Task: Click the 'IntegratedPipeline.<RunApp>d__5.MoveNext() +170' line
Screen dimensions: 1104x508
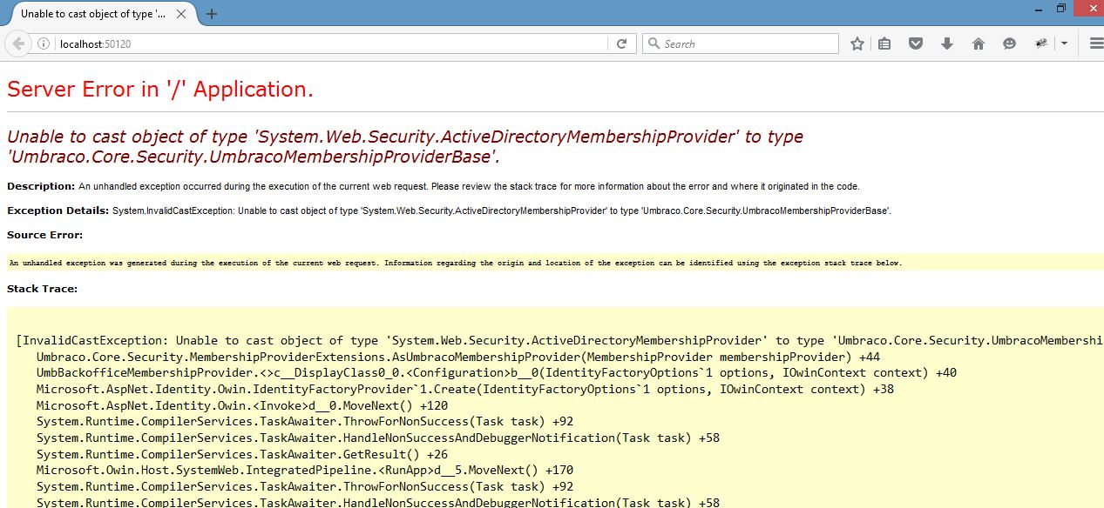Action: tap(304, 471)
